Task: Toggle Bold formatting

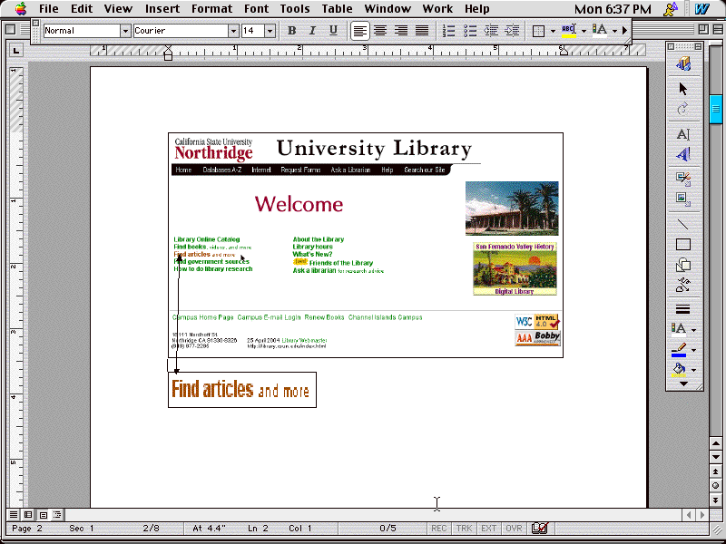Action: click(291, 31)
